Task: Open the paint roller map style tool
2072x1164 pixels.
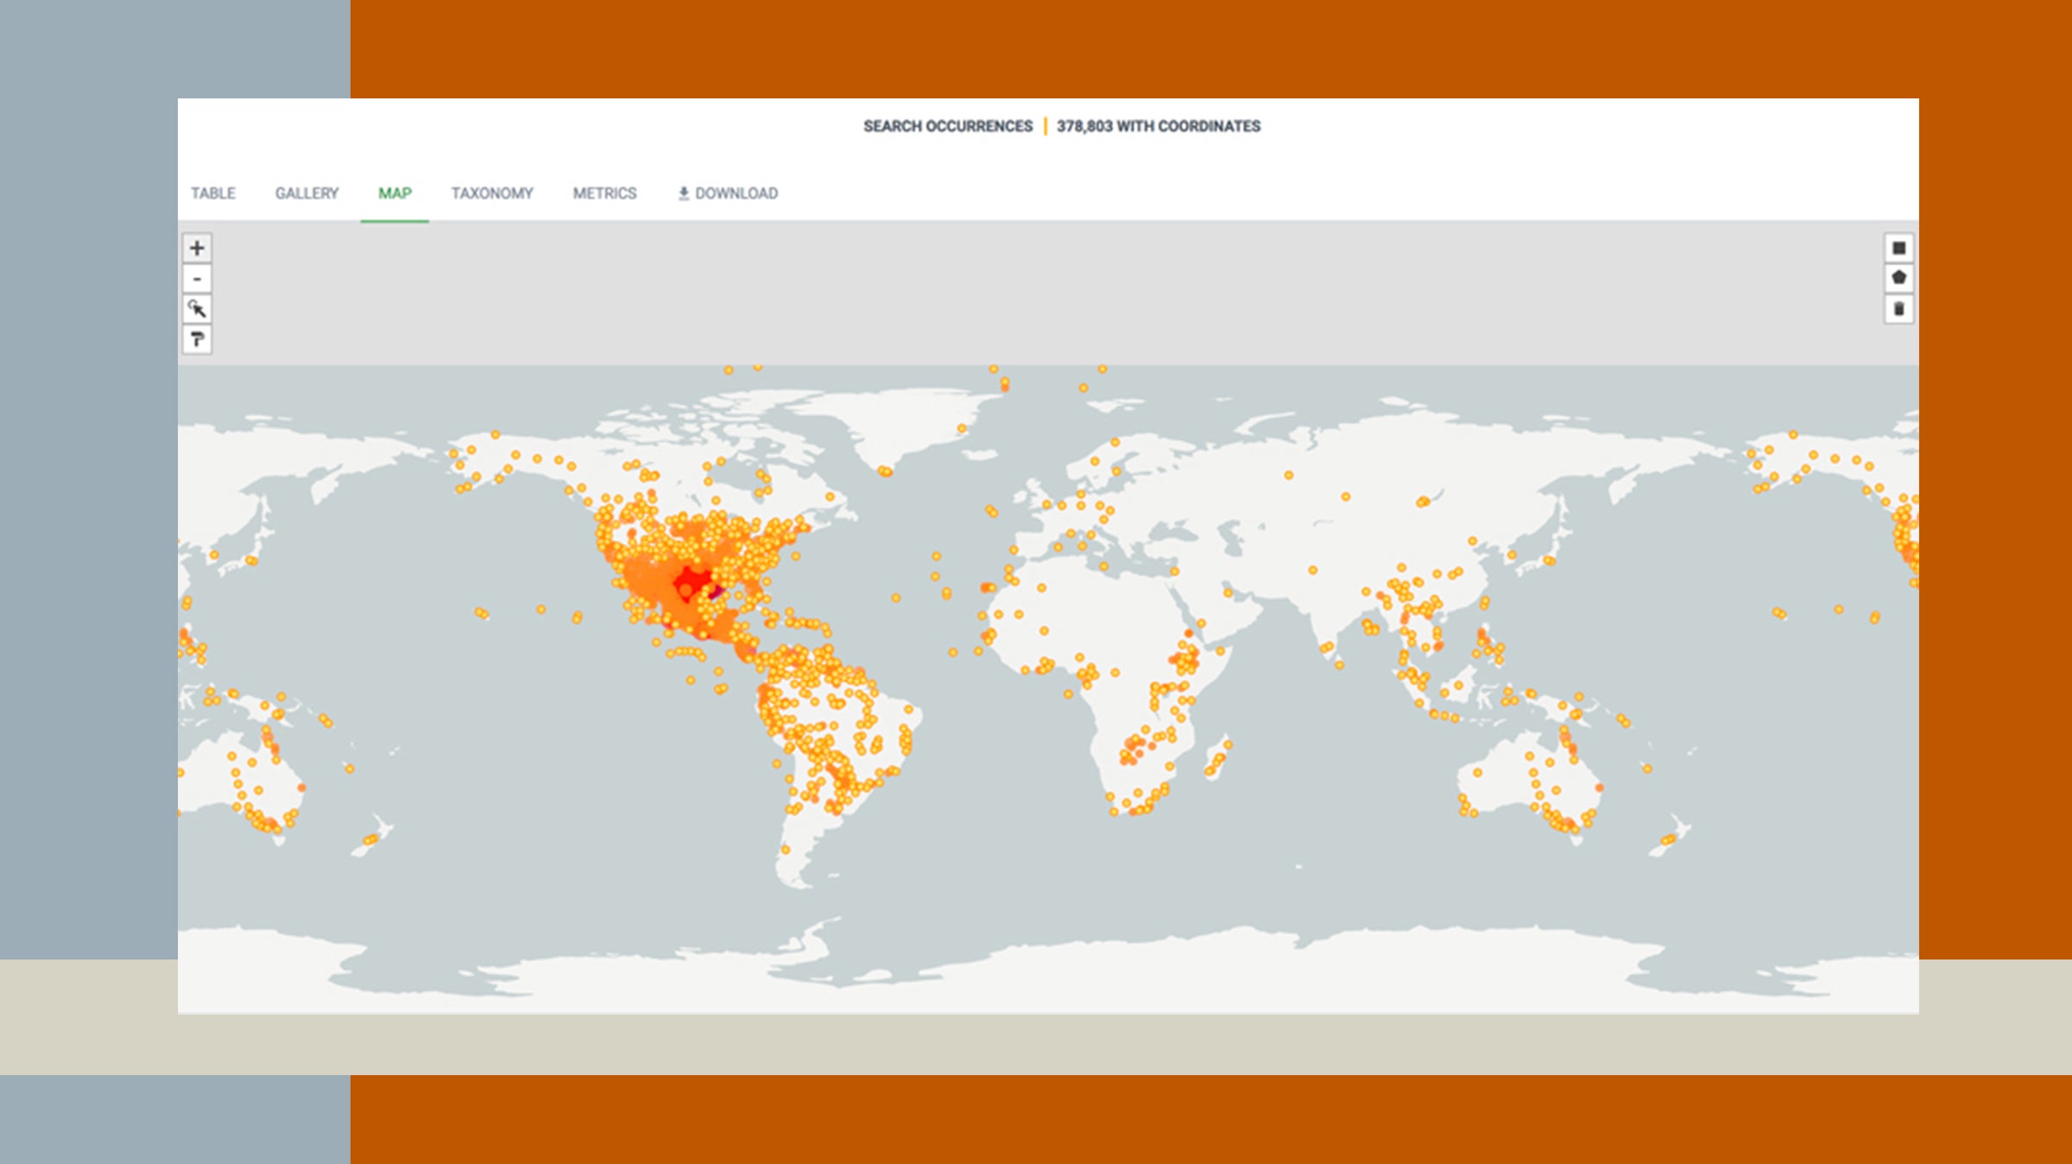Action: coord(197,339)
